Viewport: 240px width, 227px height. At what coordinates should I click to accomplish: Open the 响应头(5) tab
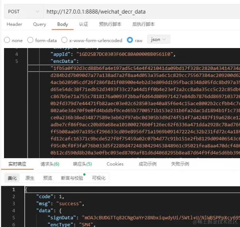[x=82, y=164]
